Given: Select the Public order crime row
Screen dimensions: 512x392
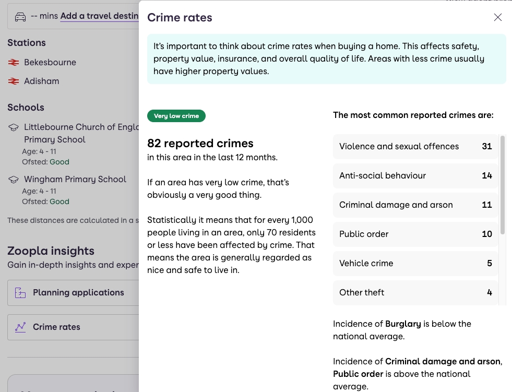Looking at the screenshot, I should tap(415, 234).
